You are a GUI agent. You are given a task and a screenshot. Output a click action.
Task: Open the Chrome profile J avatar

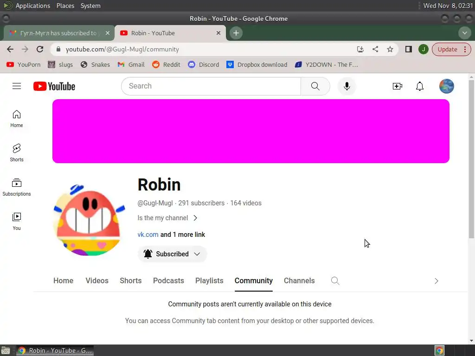pos(424,49)
